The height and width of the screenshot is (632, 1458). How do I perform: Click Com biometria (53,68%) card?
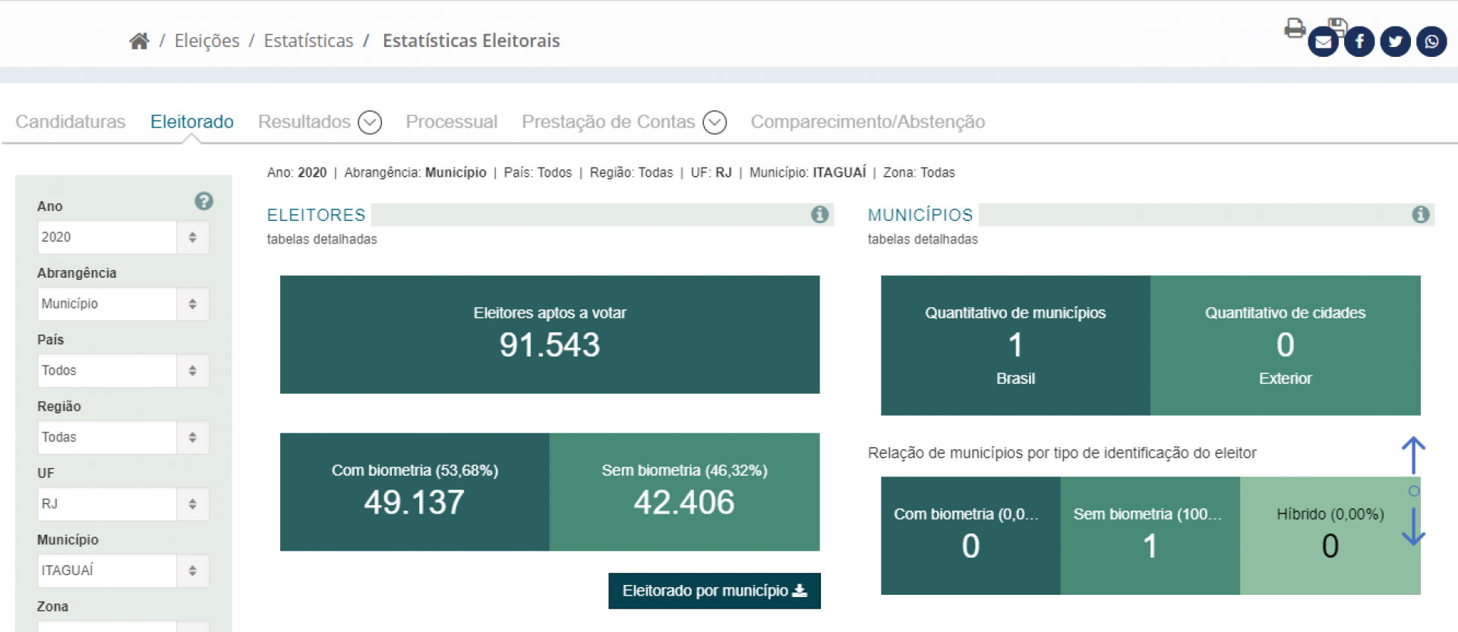pos(415,492)
